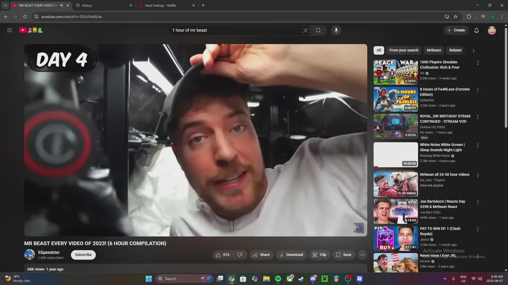Start voice search with microphone
The image size is (508, 285).
click(336, 30)
